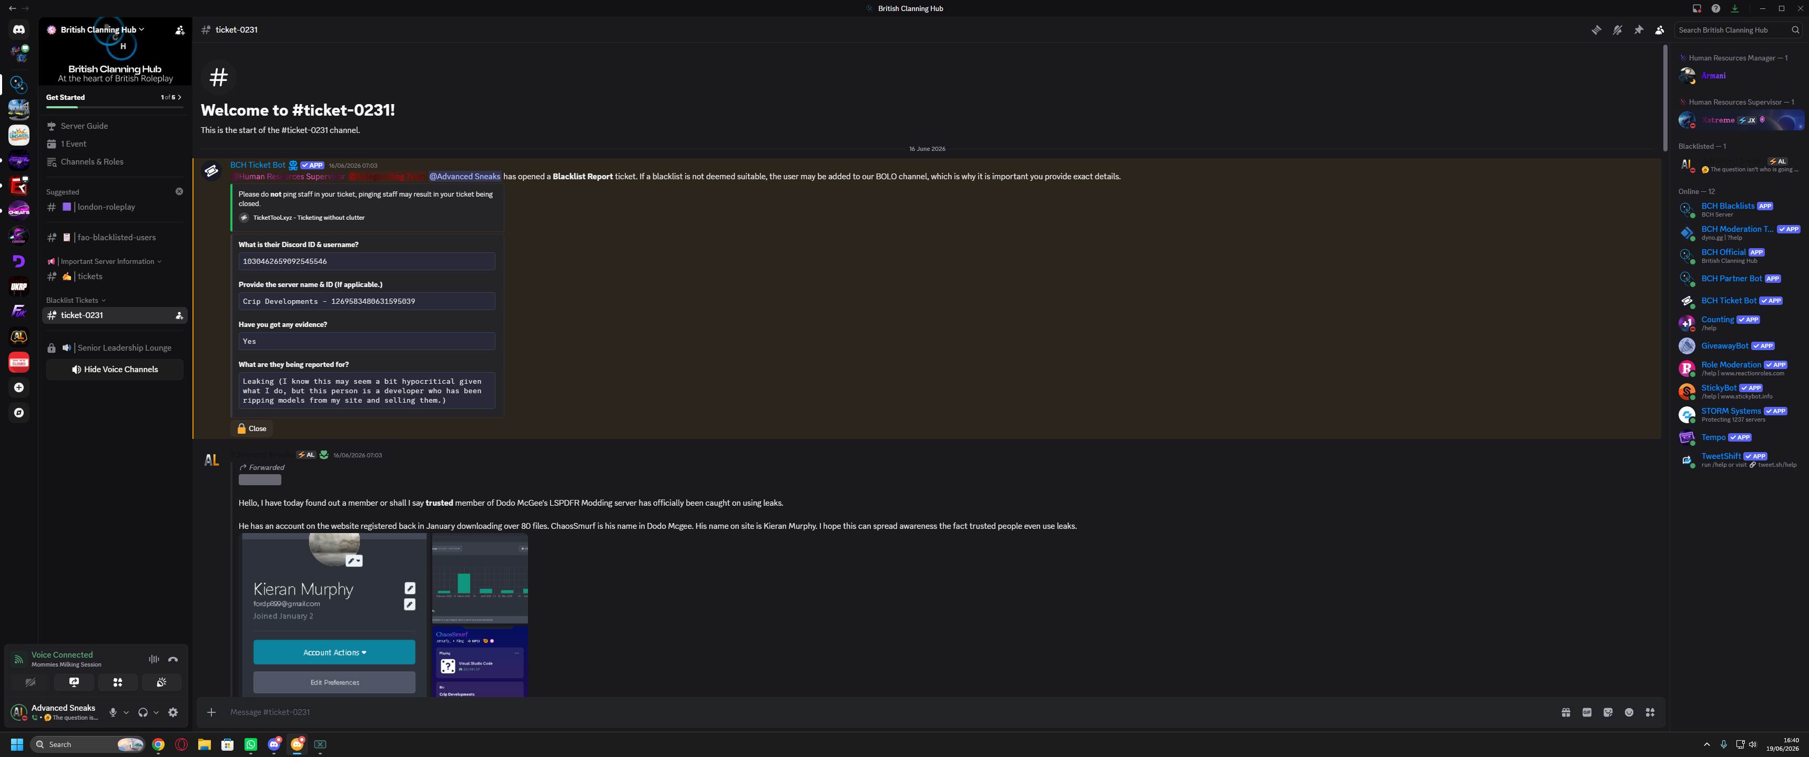
Task: Open Discover servers compass icon
Action: 19,413
